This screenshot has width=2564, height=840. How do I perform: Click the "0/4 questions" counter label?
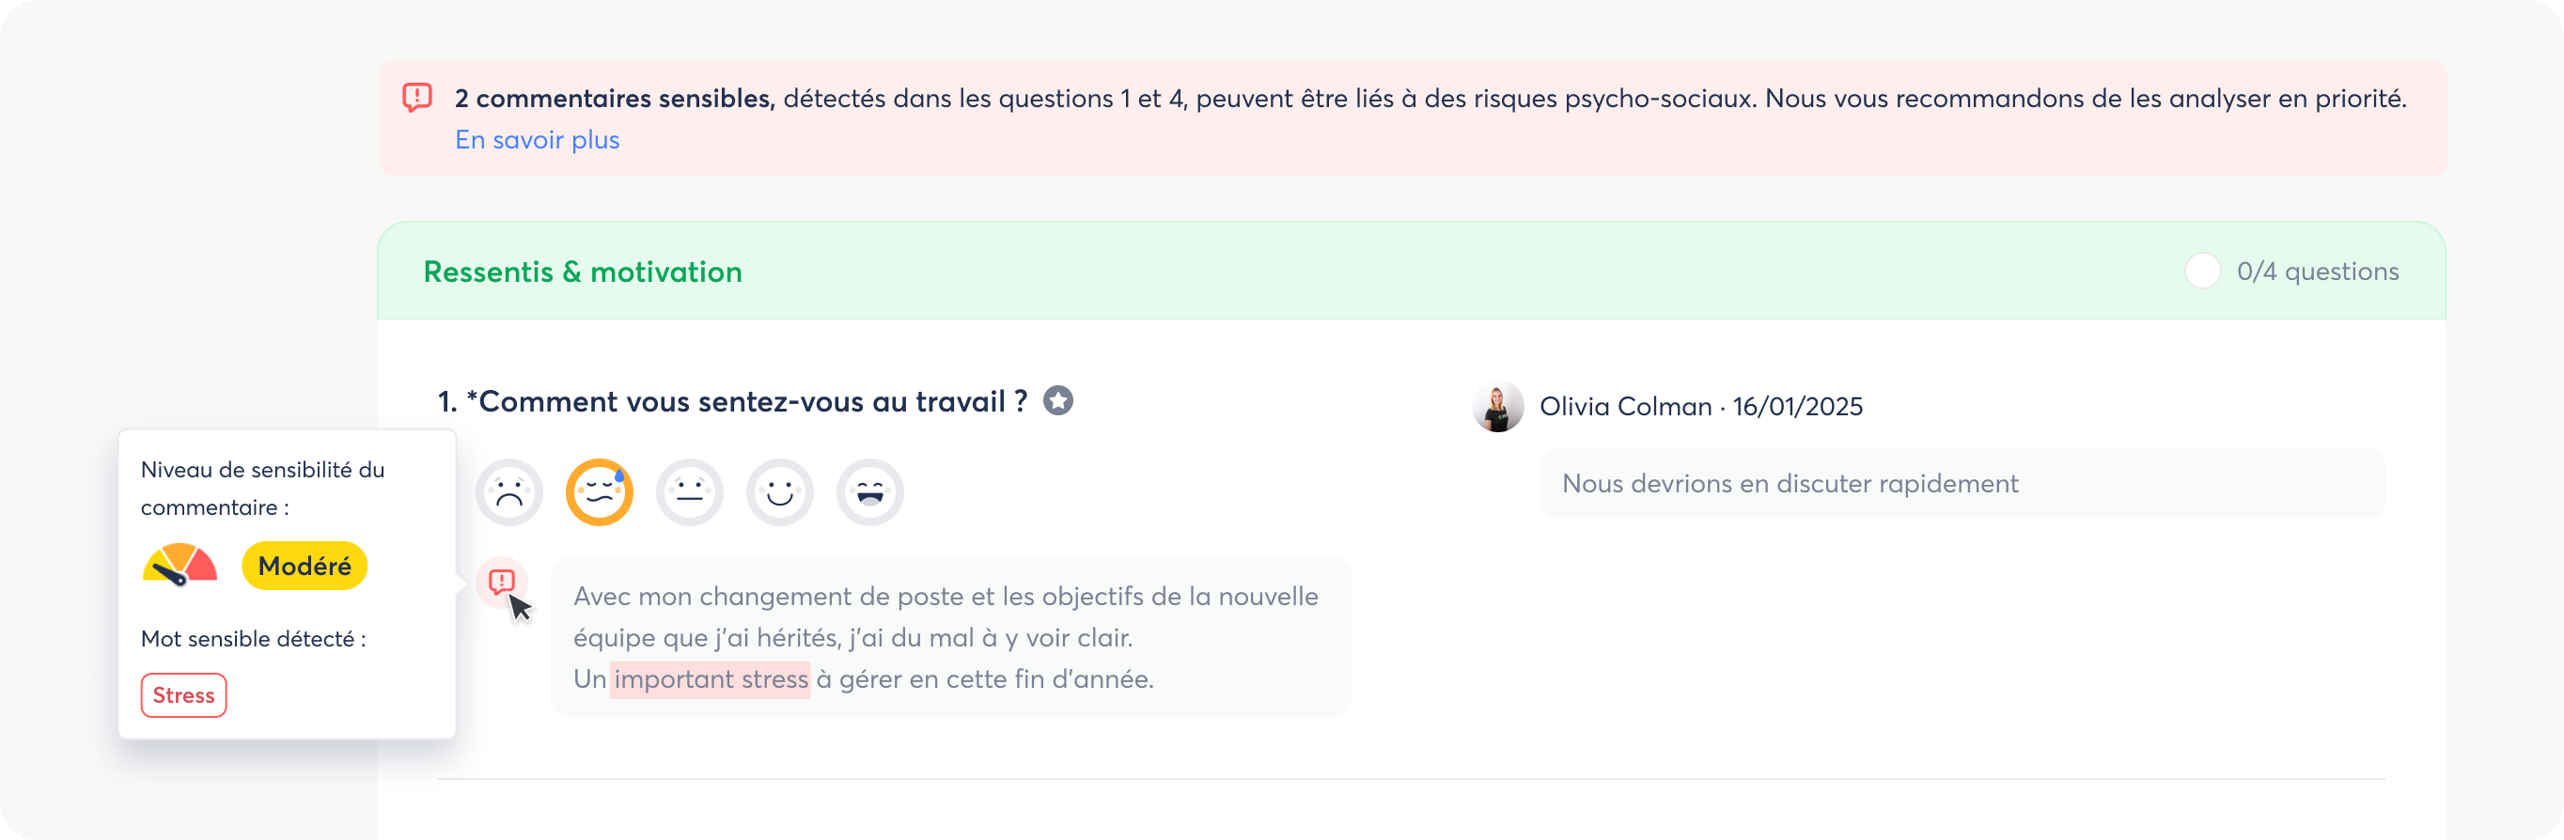coord(2318,272)
